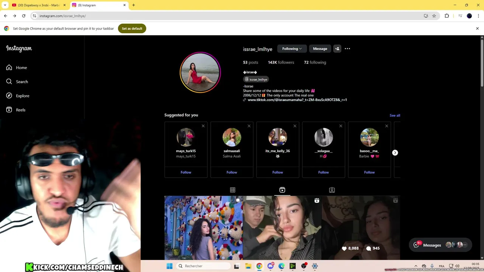Open similar accounts person-plus icon

(x=337, y=49)
